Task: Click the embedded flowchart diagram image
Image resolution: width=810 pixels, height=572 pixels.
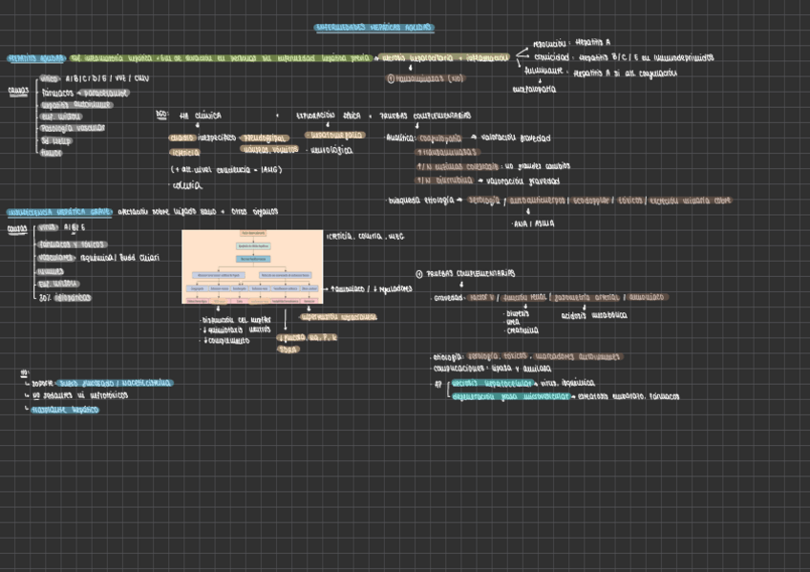Action: click(252, 266)
